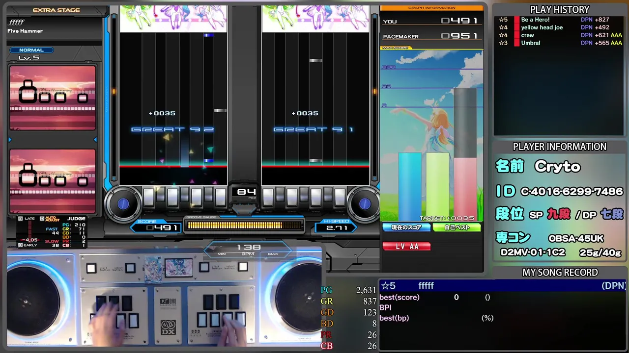Click the 自己ベスト button
Image resolution: width=629 pixels, height=353 pixels.
click(457, 227)
